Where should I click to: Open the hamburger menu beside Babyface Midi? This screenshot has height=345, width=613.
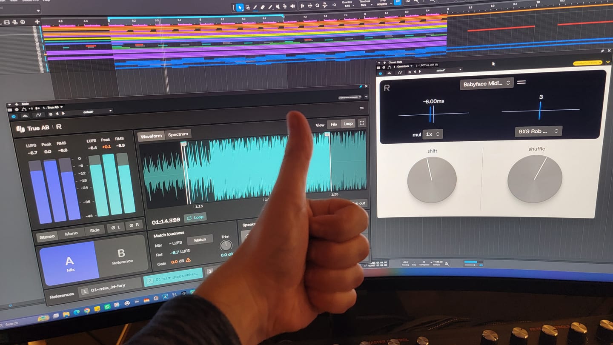[521, 82]
